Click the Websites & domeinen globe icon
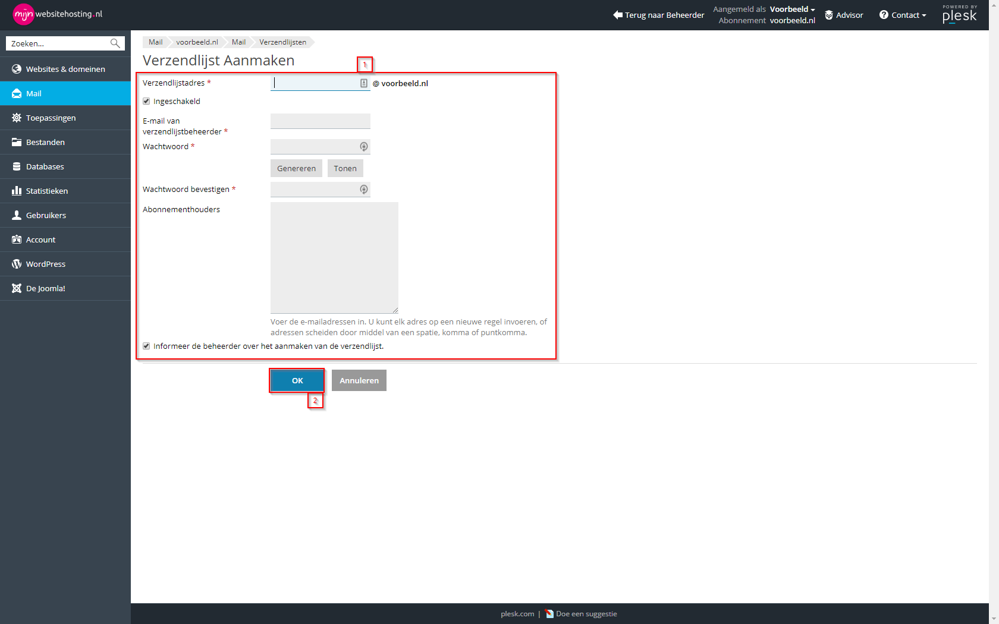 pos(17,69)
